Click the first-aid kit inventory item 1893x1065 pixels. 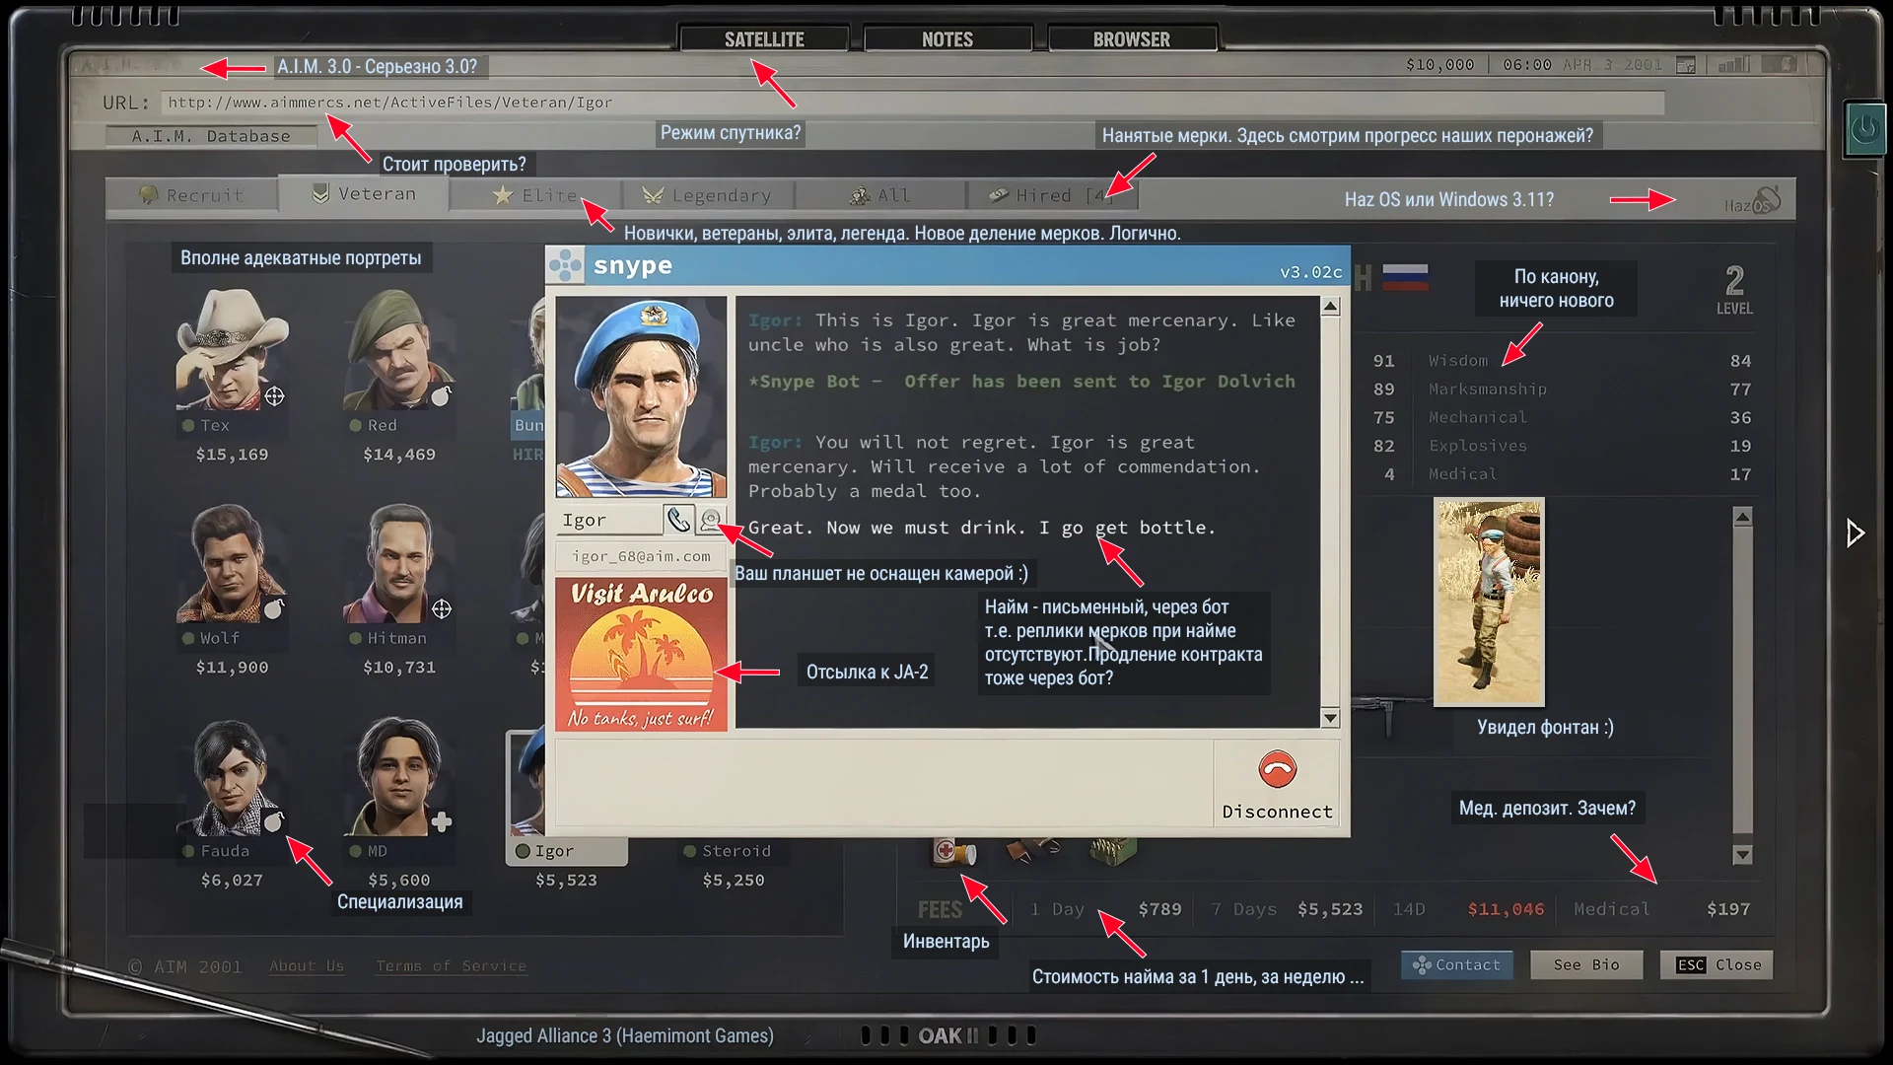(x=953, y=851)
